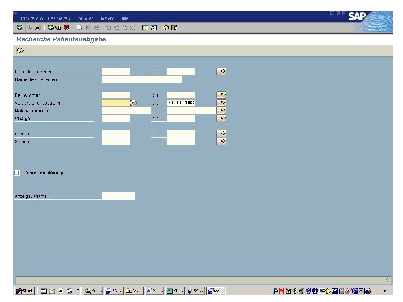This screenshot has width=403, height=302.
Task: Click the Charge from field
Action: [x=116, y=119]
